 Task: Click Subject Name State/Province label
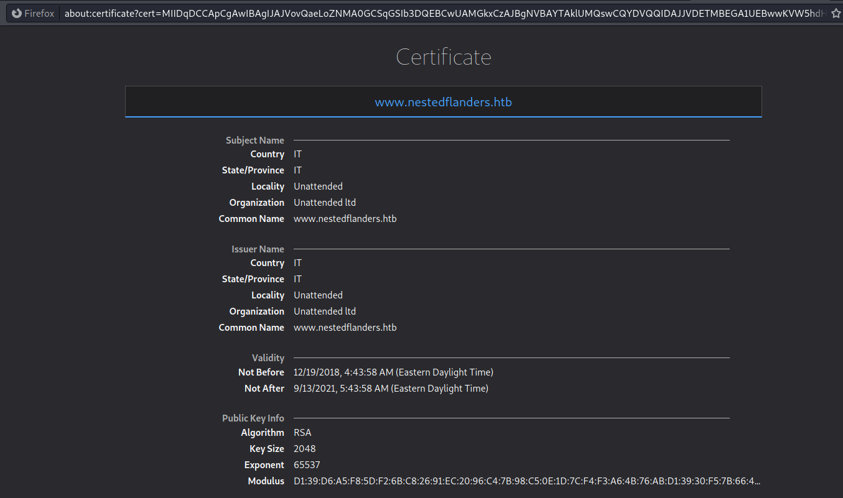tap(253, 170)
